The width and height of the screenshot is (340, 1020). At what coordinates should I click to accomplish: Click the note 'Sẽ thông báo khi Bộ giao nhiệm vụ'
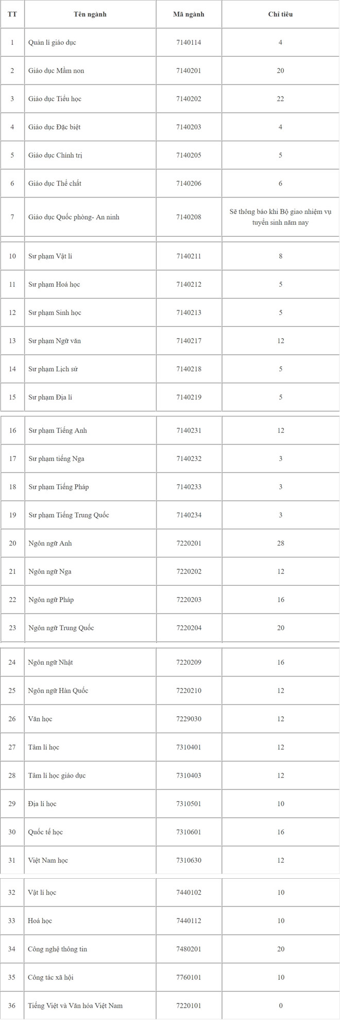point(280,211)
